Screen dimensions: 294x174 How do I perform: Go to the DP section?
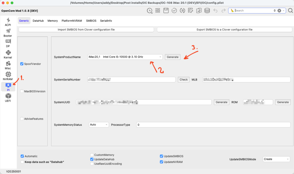pyautogui.click(x=8, y=43)
